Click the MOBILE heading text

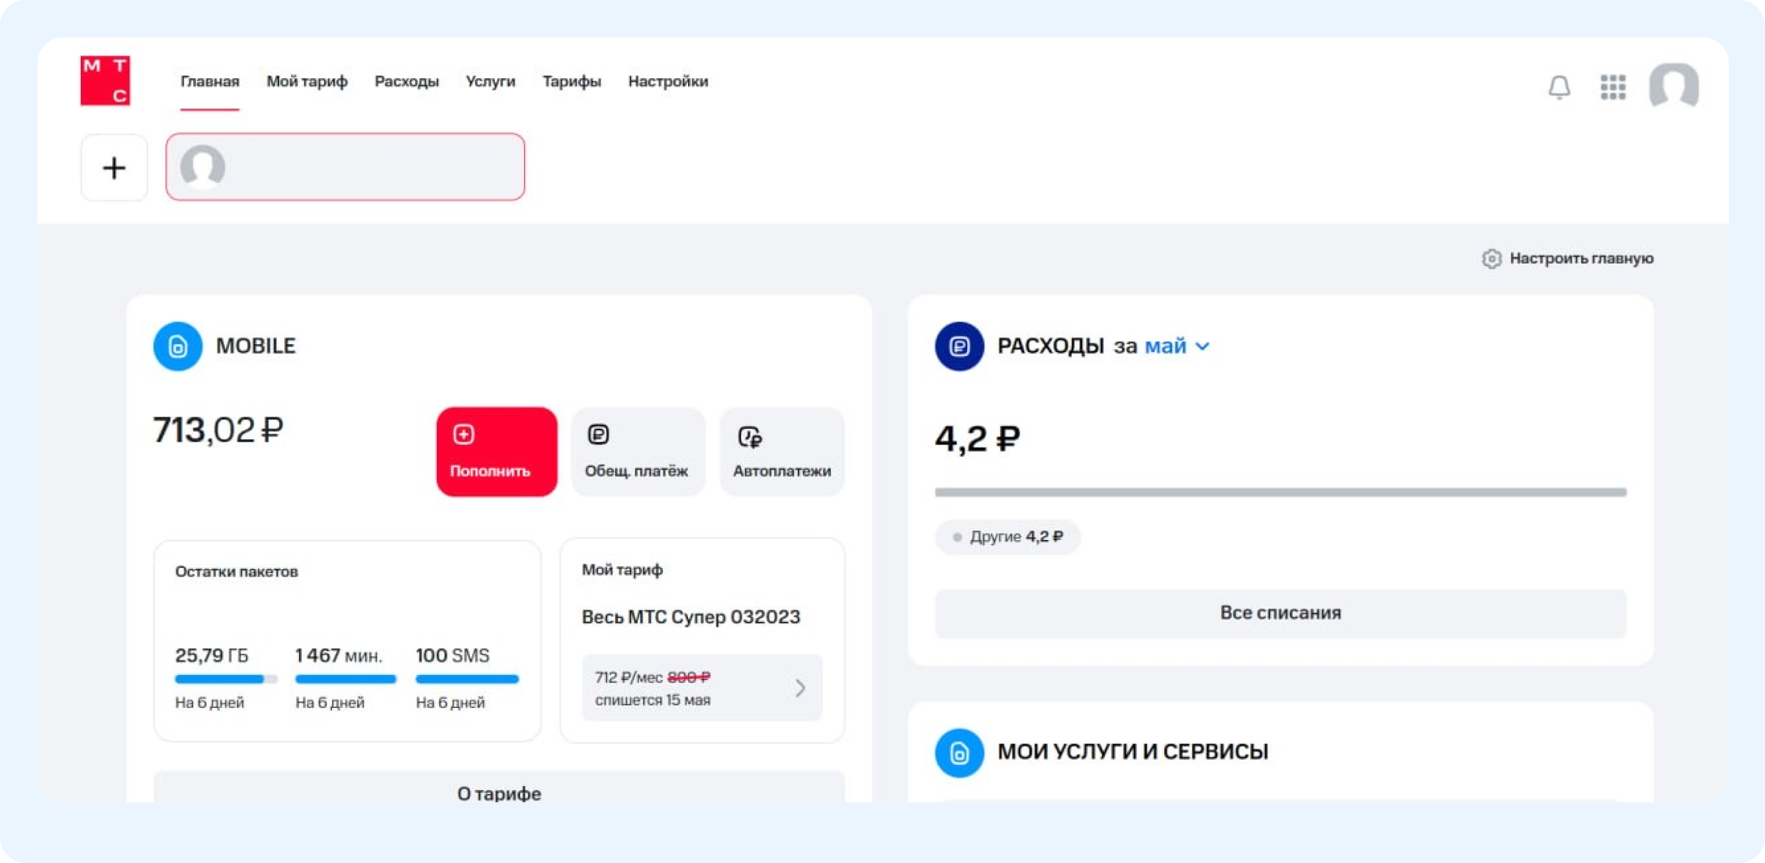tap(256, 345)
